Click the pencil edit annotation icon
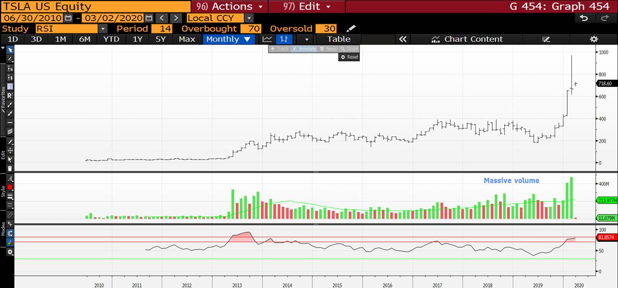Image resolution: width=618 pixels, height=288 pixels. (10, 141)
